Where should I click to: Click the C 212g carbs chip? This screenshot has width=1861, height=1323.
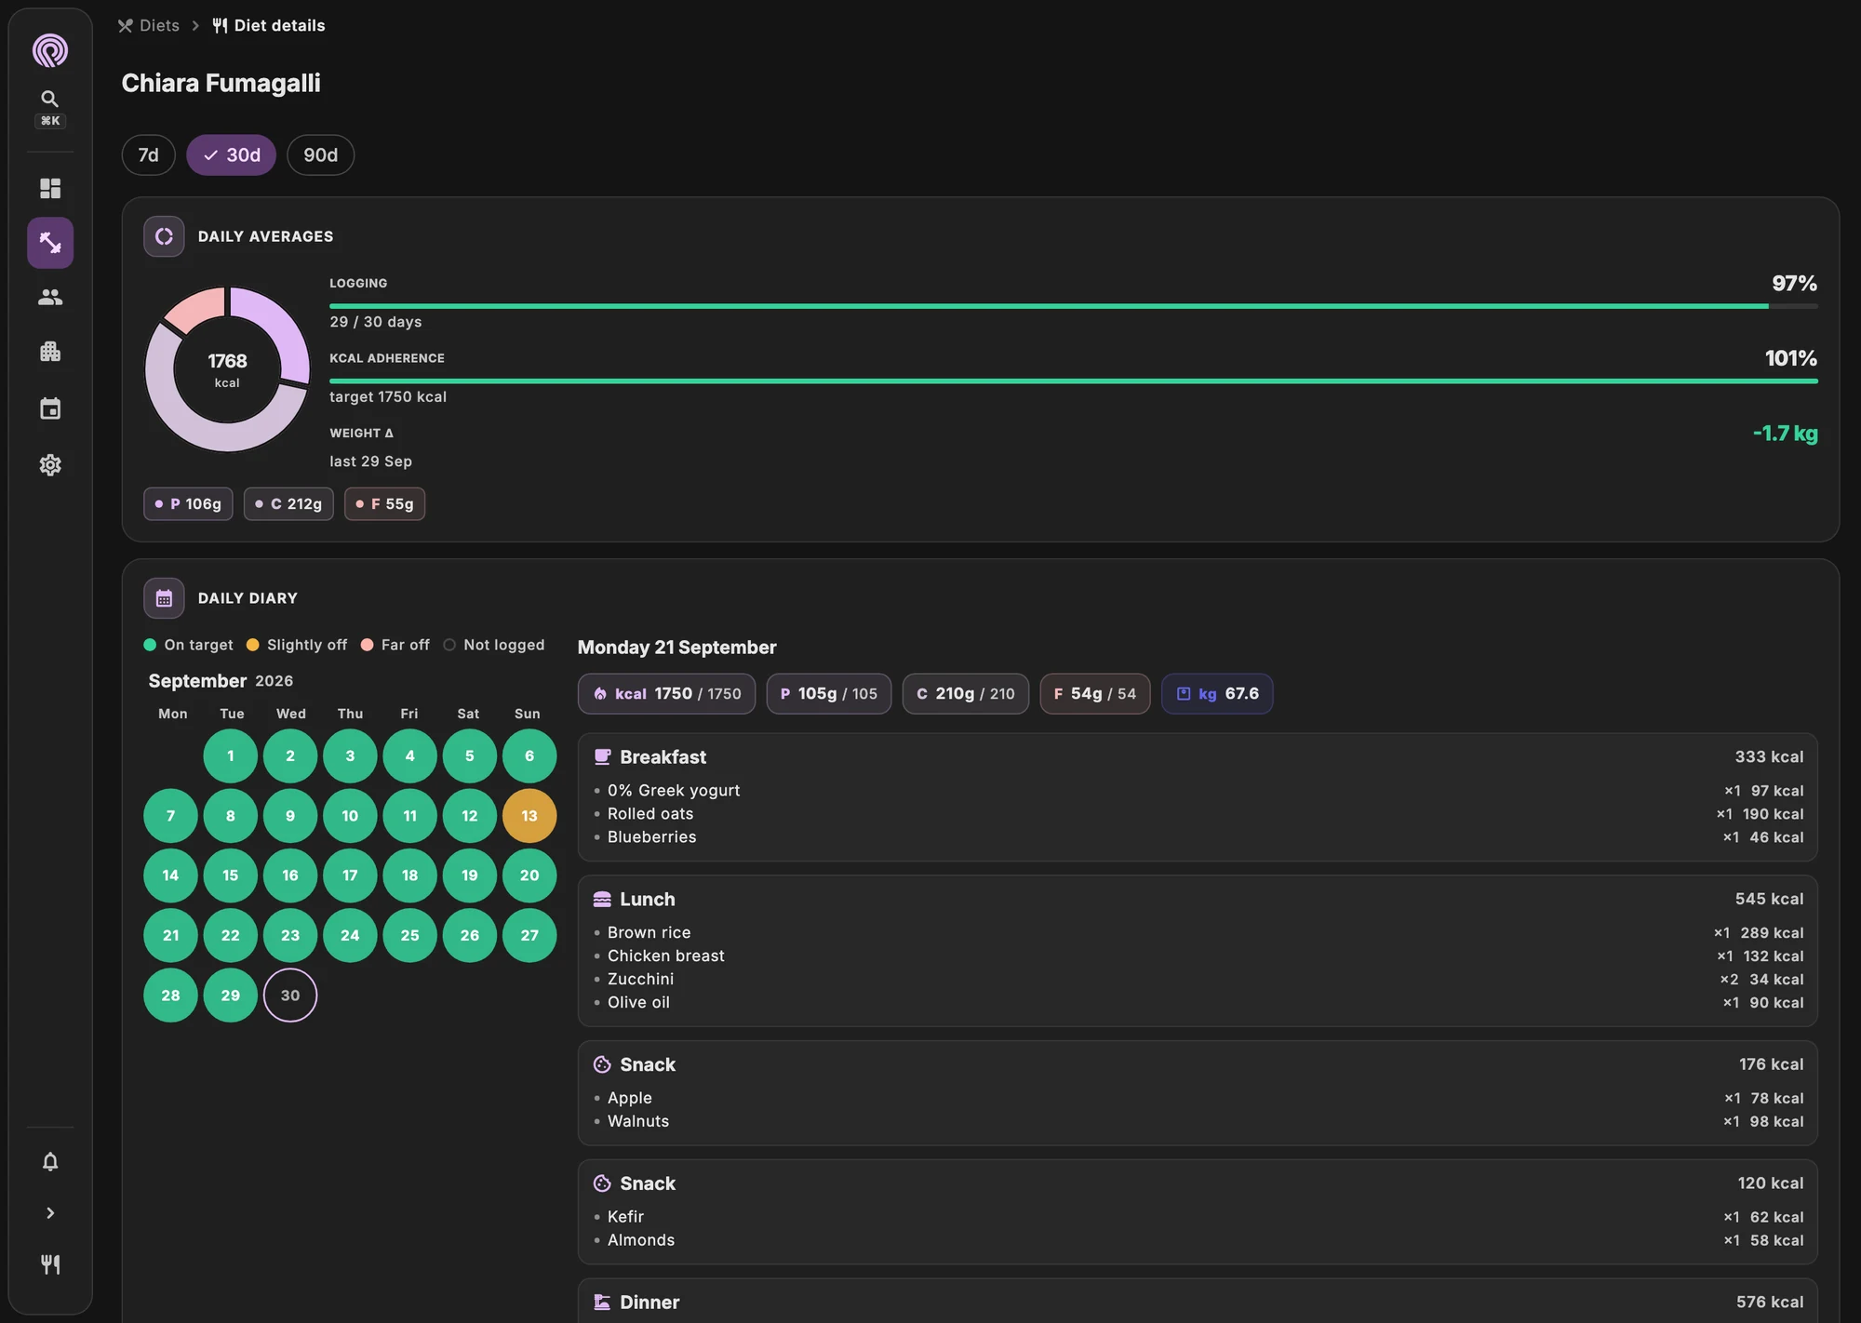pos(288,503)
